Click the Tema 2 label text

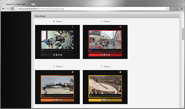coord(107,21)
